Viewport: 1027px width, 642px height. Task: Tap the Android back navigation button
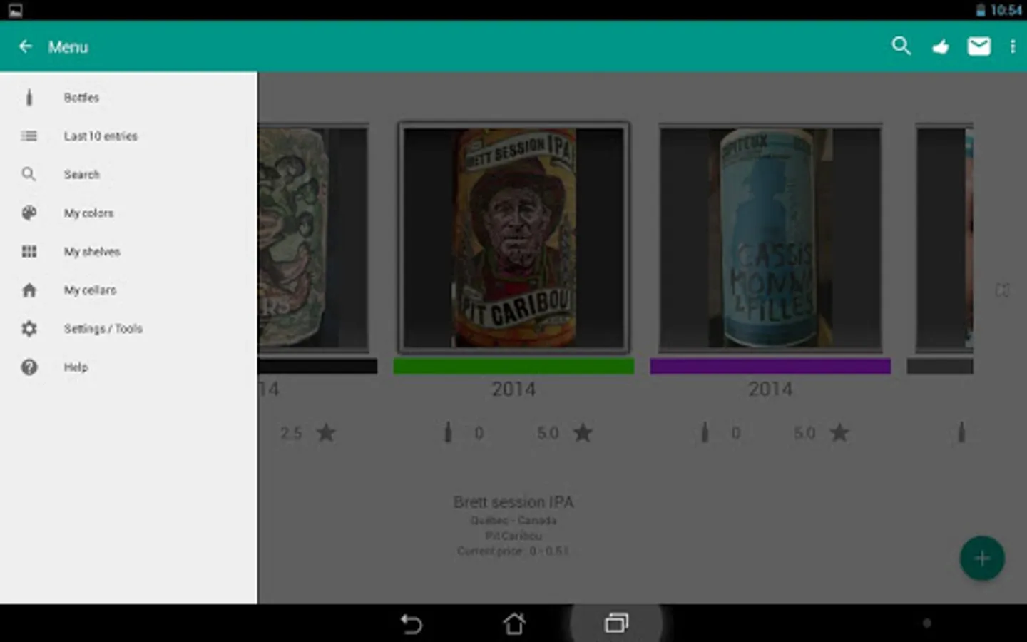[x=412, y=623]
